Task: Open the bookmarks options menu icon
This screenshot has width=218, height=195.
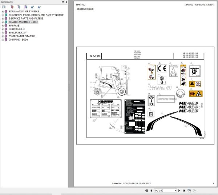Action: pos(4,7)
